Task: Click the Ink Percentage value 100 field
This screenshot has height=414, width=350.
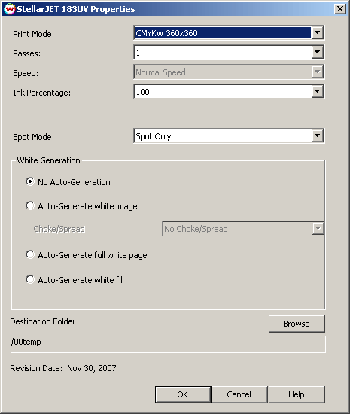Action: [223, 92]
